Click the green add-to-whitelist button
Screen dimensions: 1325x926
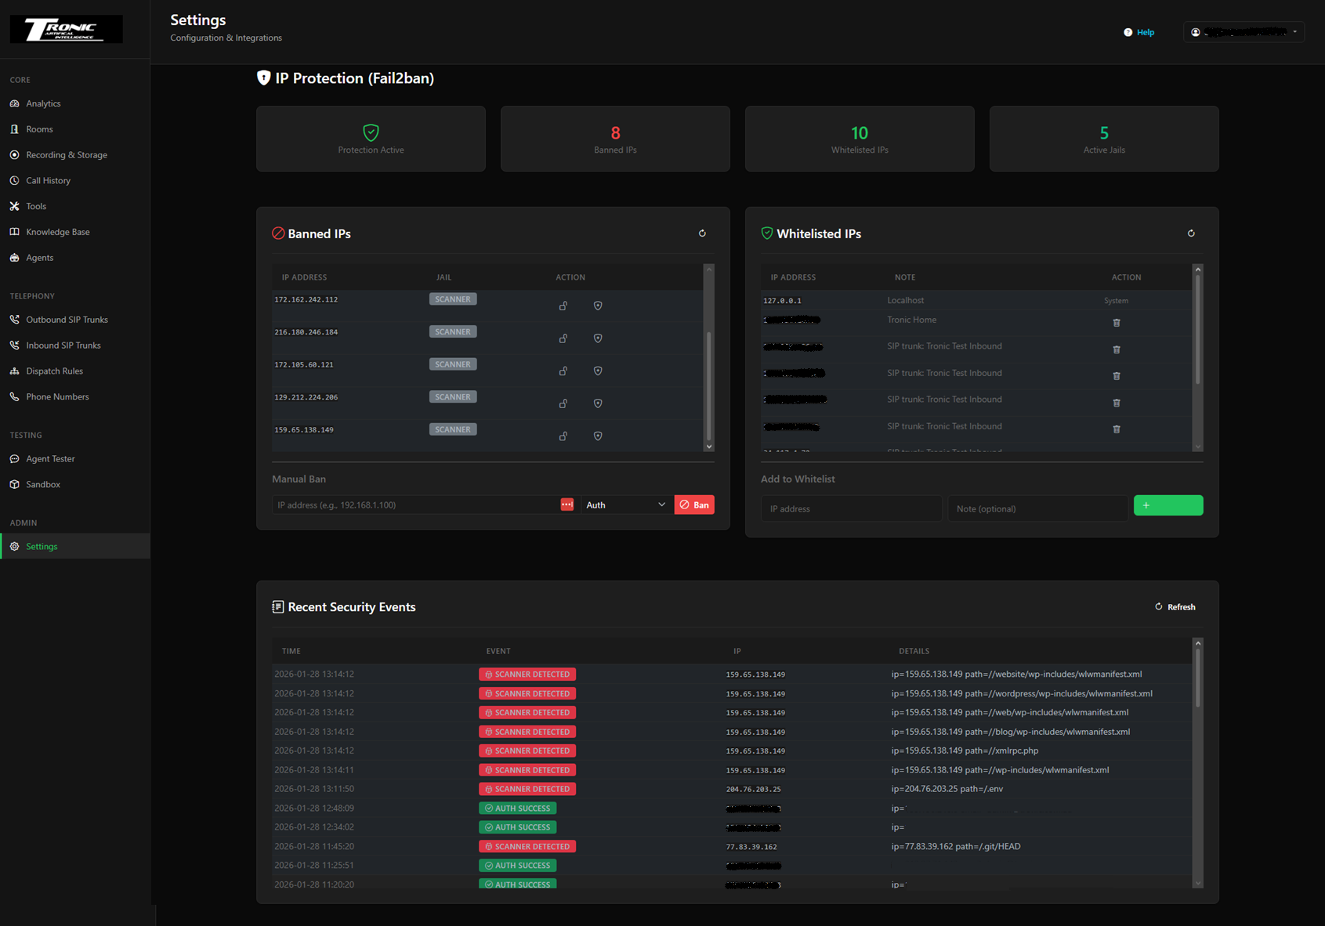coord(1168,505)
